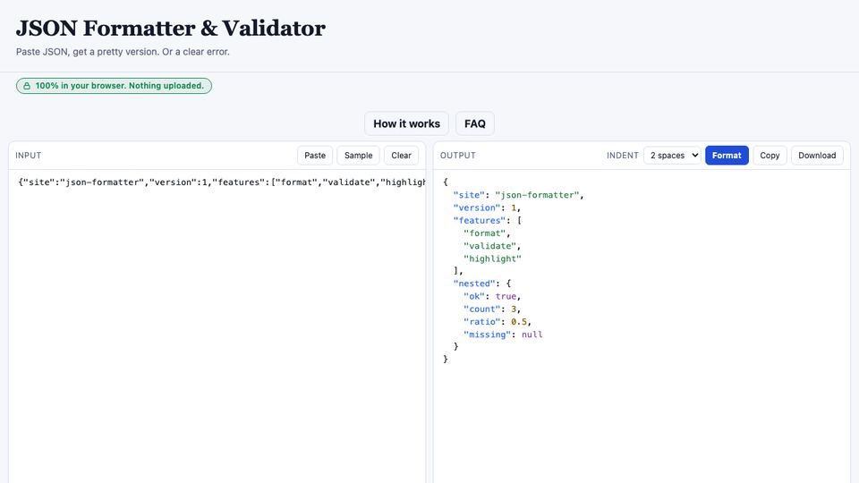Load Sample JSON into input

(x=358, y=156)
